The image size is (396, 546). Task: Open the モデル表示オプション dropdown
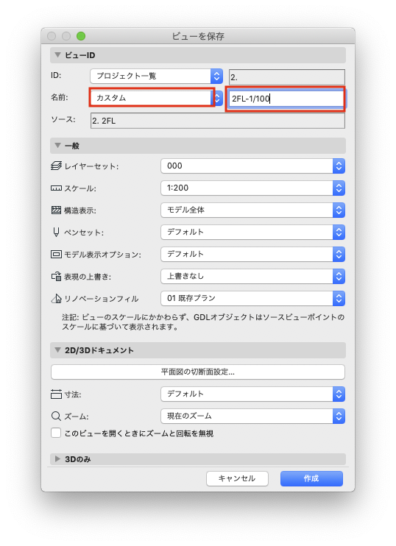253,254
